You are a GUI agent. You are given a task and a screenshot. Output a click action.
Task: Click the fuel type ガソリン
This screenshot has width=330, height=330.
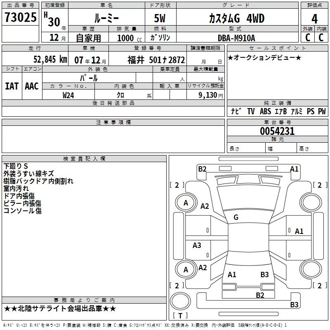pos(160,38)
